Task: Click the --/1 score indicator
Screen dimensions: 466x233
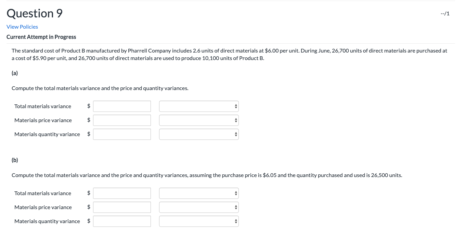Action: point(445,13)
